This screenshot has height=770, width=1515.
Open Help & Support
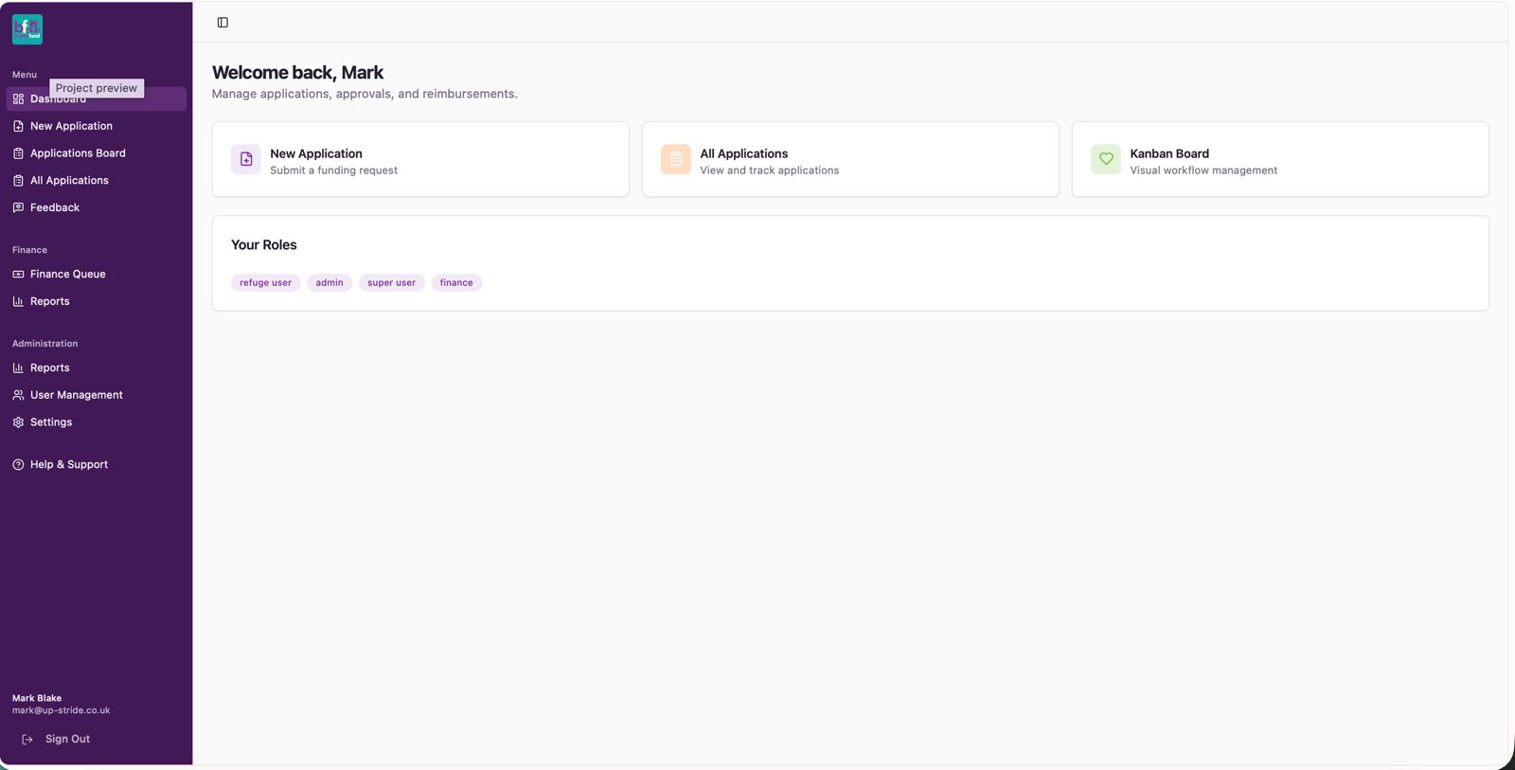(x=97, y=465)
